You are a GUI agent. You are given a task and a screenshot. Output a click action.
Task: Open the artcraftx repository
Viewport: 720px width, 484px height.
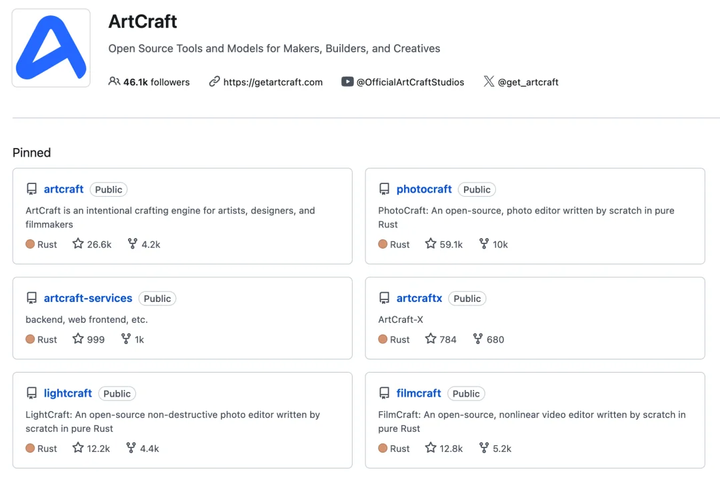tap(419, 298)
